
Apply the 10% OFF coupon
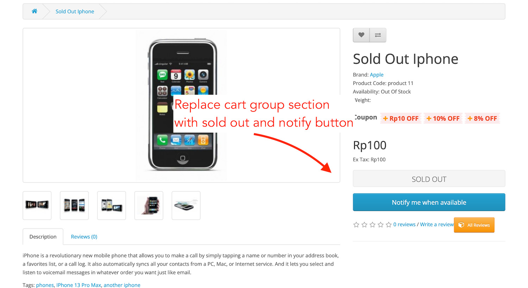tap(443, 118)
